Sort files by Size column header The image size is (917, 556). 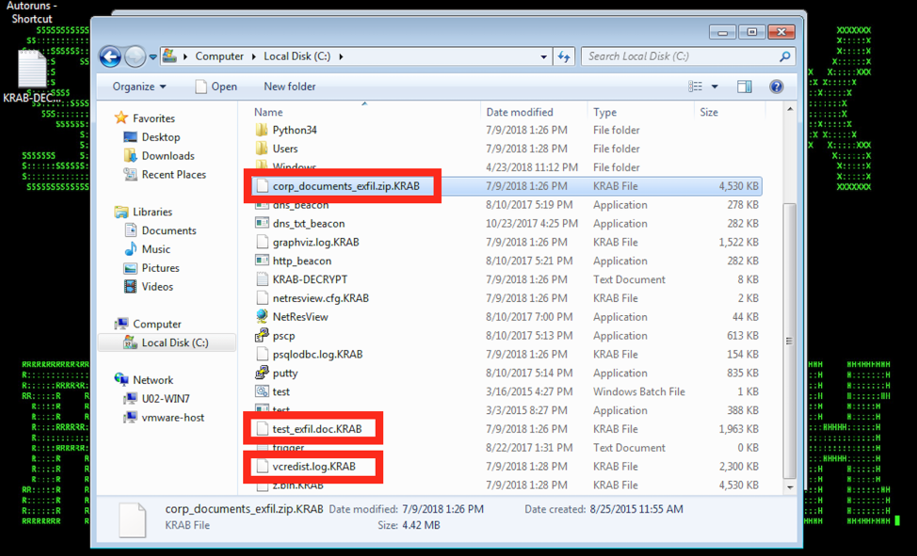point(709,112)
